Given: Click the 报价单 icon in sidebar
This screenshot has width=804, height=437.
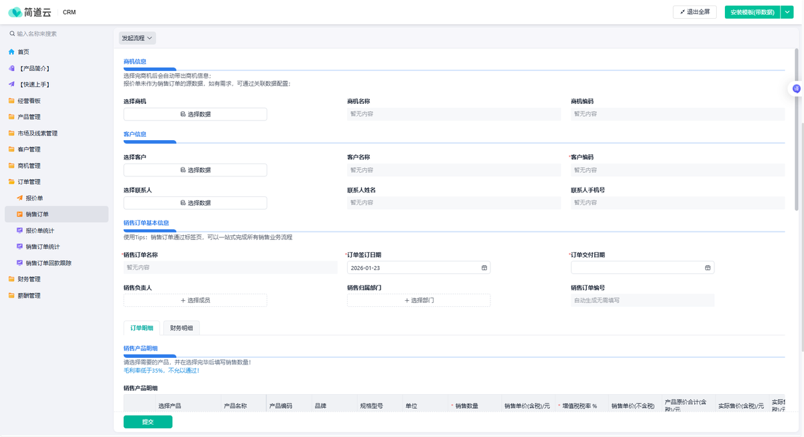Looking at the screenshot, I should tap(19, 198).
